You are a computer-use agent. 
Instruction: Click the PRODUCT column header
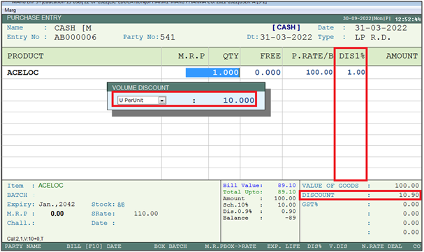pyautogui.click(x=25, y=56)
